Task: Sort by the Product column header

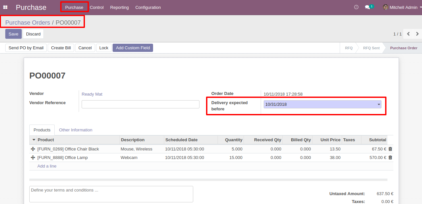Action: click(78, 140)
